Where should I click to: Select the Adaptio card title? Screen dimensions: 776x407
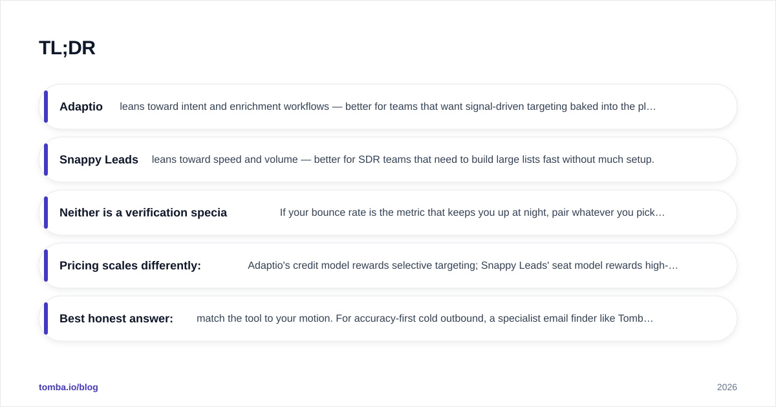(81, 107)
